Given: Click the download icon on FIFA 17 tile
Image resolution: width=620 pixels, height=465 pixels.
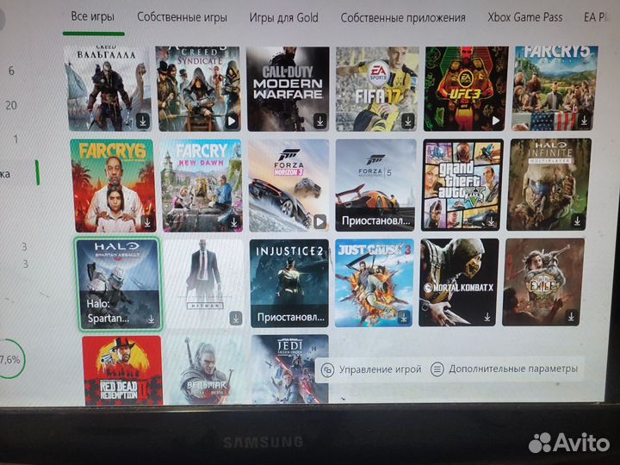Looking at the screenshot, I should (407, 121).
